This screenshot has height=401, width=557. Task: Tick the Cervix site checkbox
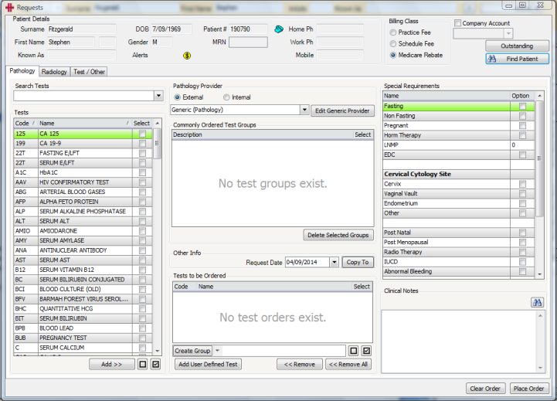[x=522, y=184]
